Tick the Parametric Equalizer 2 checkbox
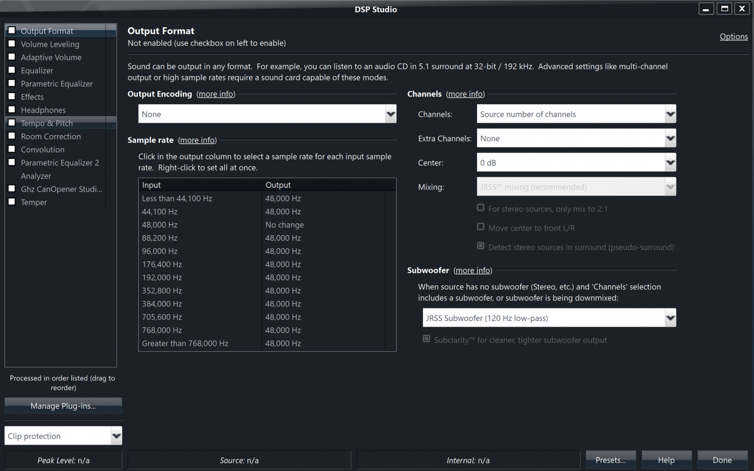This screenshot has width=754, height=471. pos(12,162)
